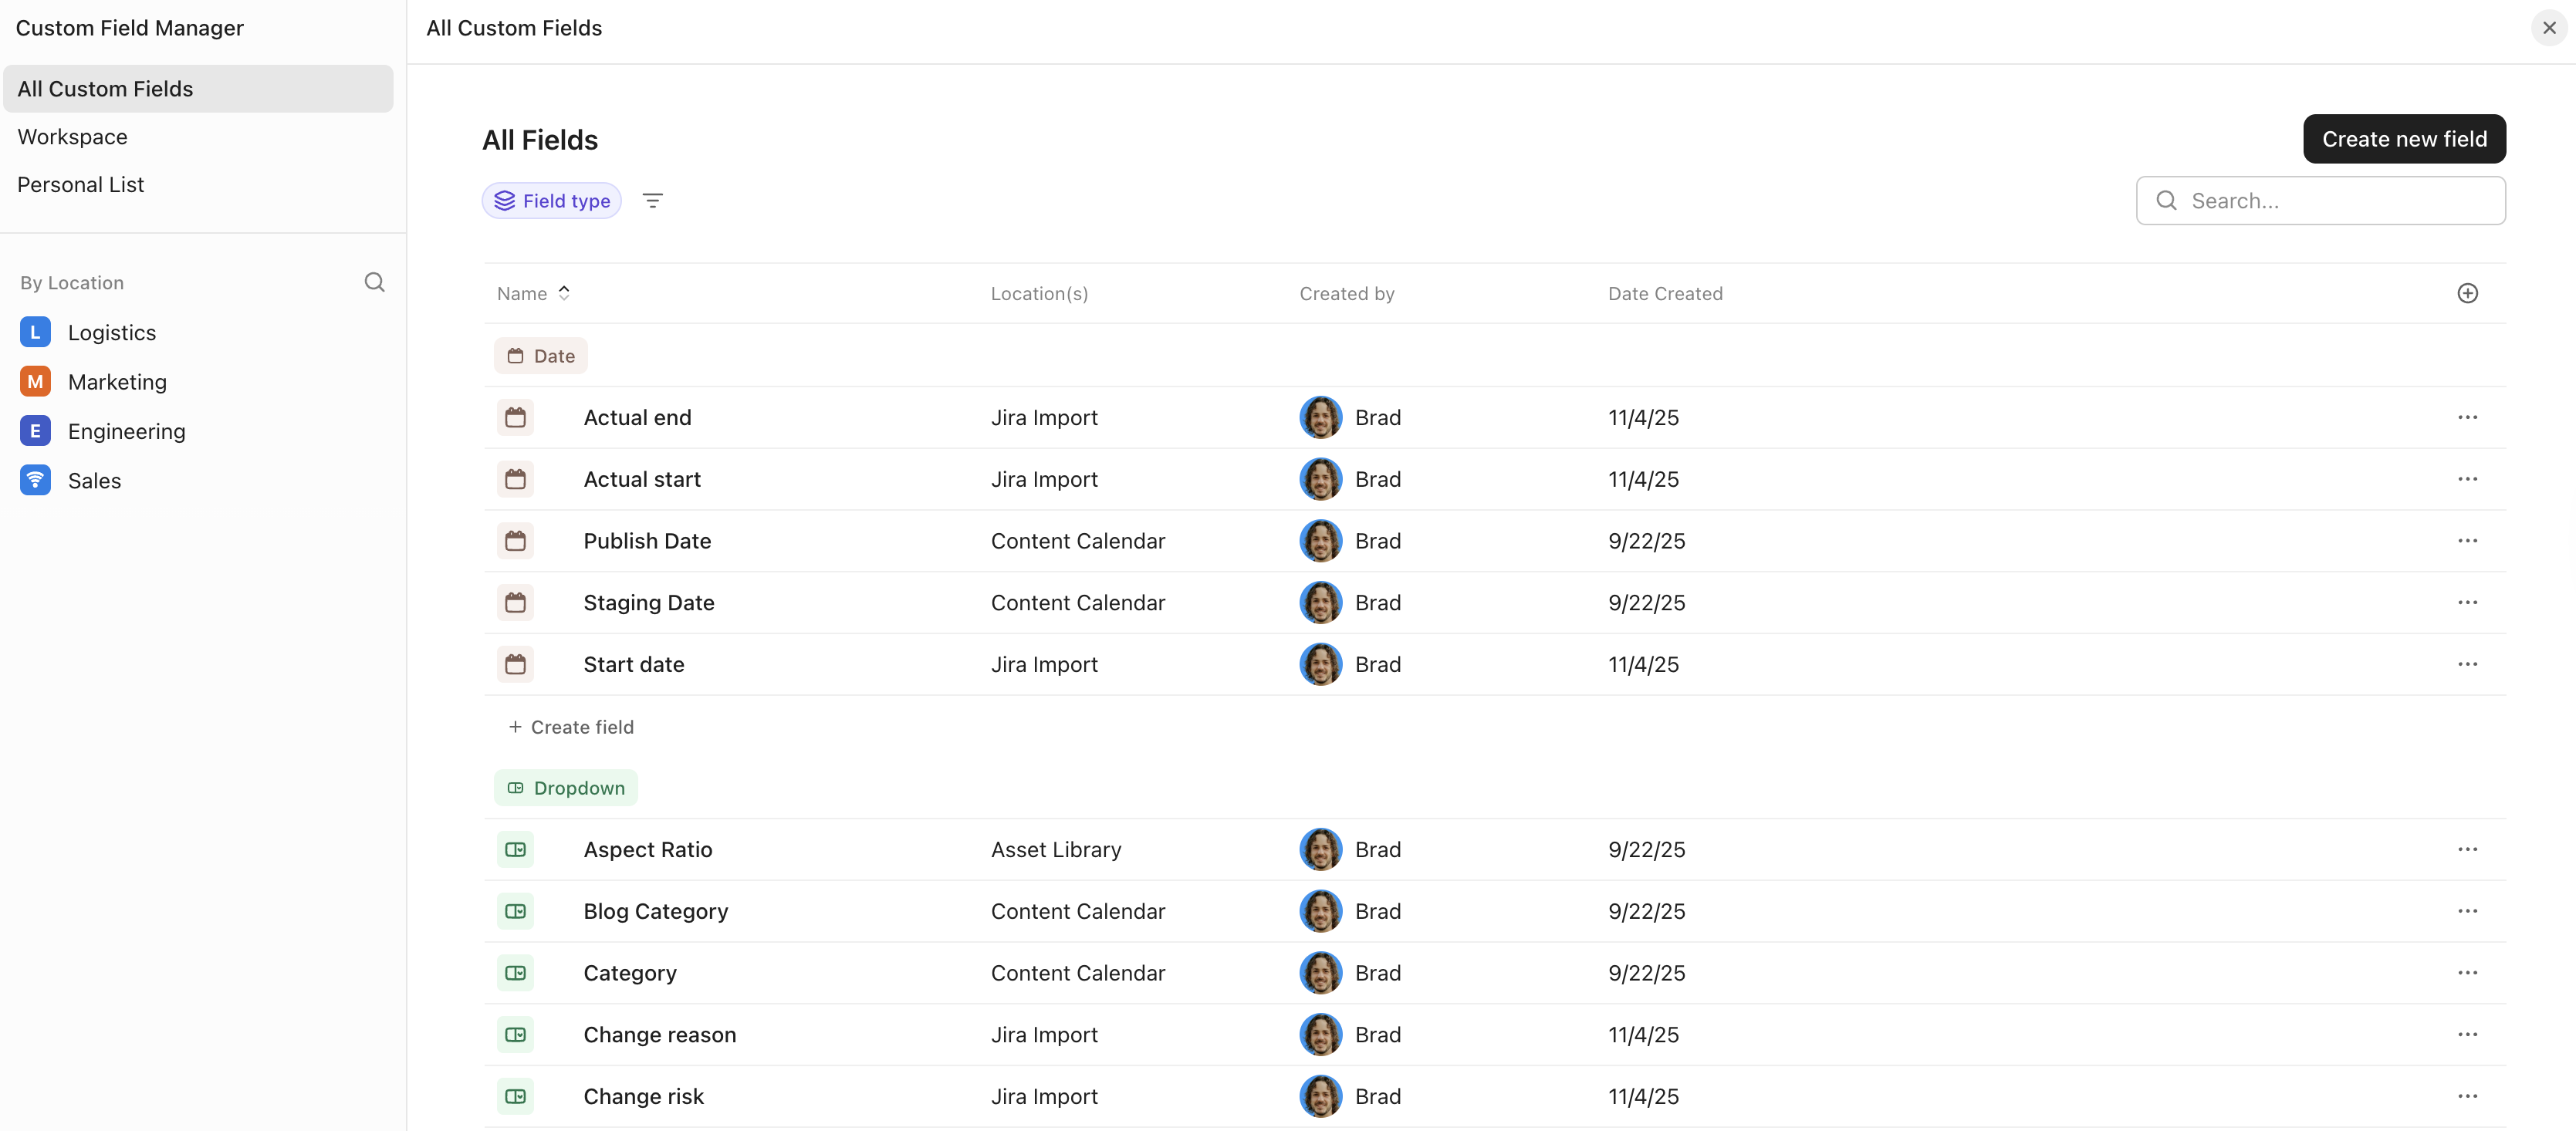Click the dropdown type icon for Aspect Ratio

coord(516,849)
